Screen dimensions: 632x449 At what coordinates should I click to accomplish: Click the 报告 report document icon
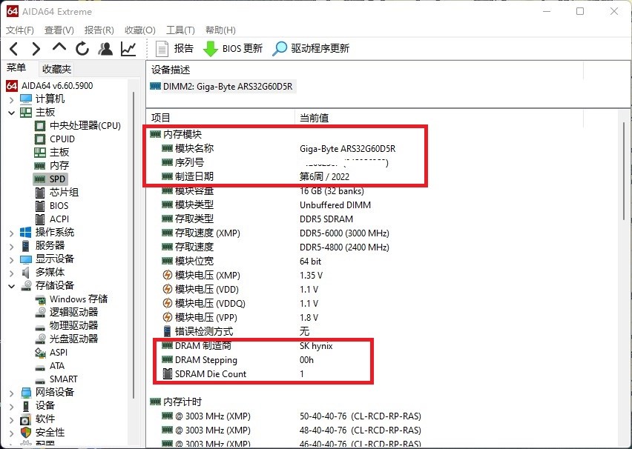(162, 48)
